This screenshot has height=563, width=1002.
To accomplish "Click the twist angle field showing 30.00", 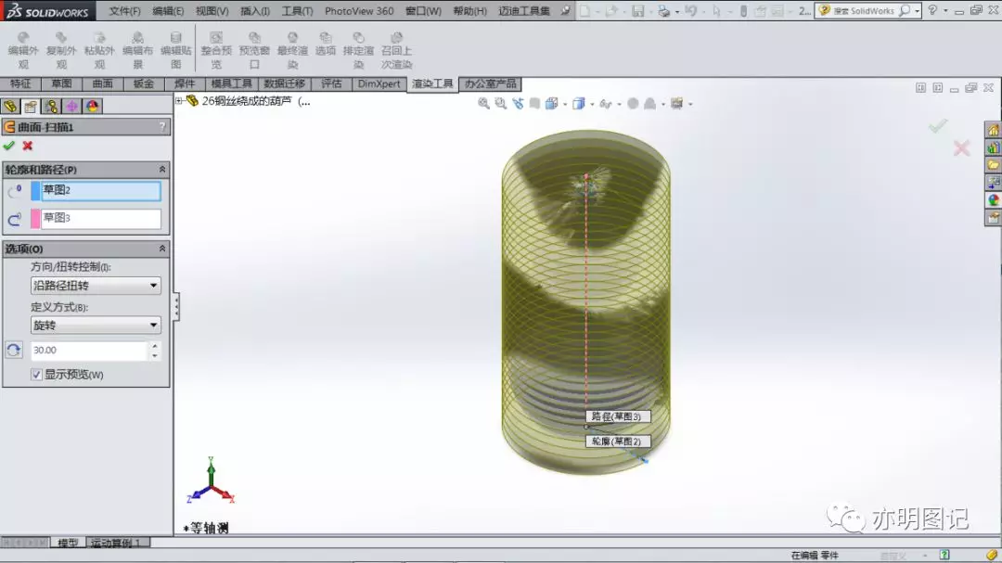I will click(x=89, y=351).
